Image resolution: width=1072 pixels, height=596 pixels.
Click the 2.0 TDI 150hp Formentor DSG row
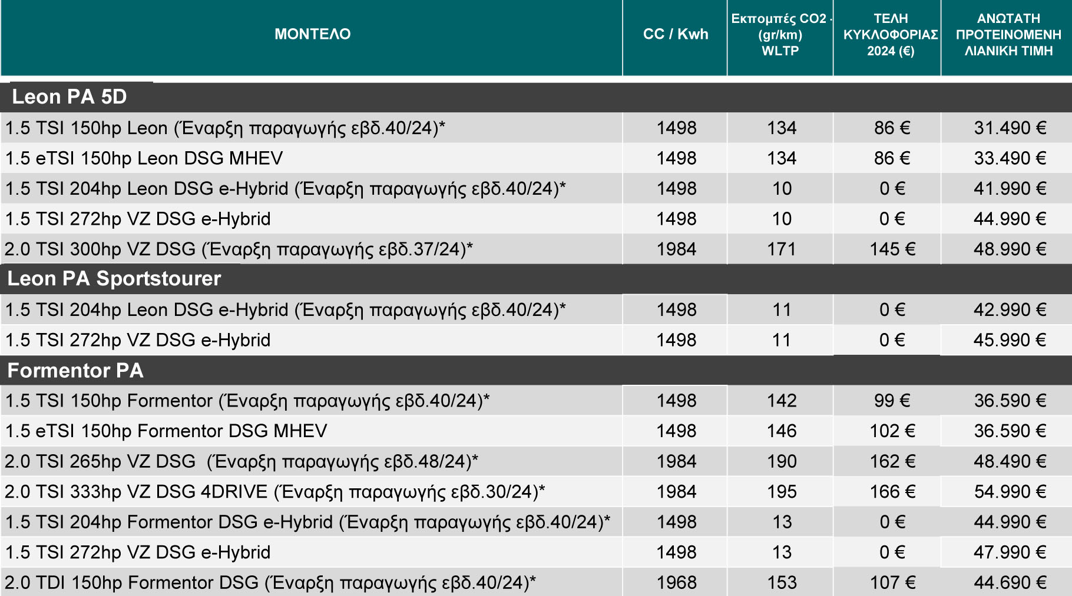coord(270,582)
